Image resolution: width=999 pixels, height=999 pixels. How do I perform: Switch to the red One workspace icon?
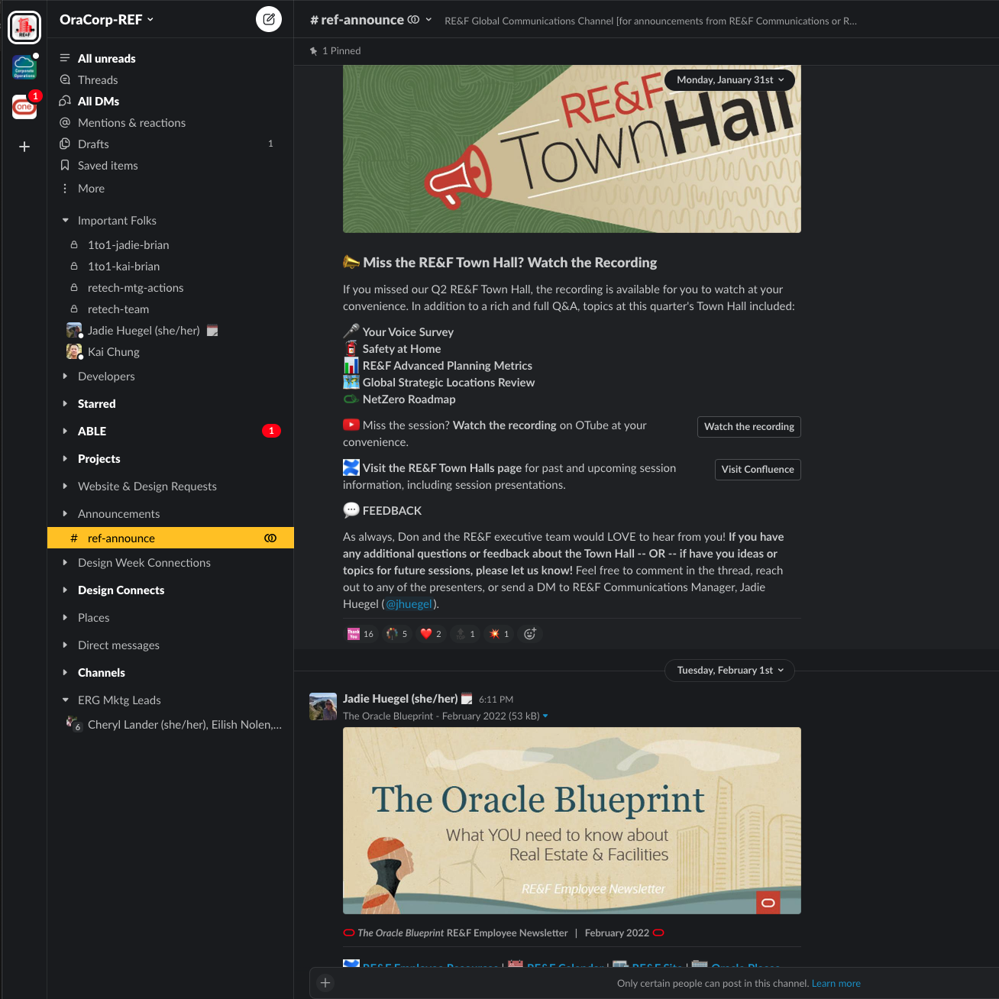click(x=24, y=107)
